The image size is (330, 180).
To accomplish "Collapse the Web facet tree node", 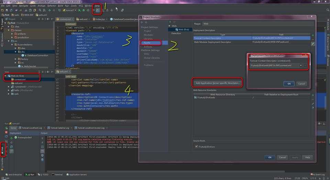I will pos(169,26).
